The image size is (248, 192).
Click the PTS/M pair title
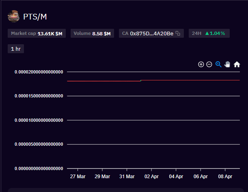[35, 17]
